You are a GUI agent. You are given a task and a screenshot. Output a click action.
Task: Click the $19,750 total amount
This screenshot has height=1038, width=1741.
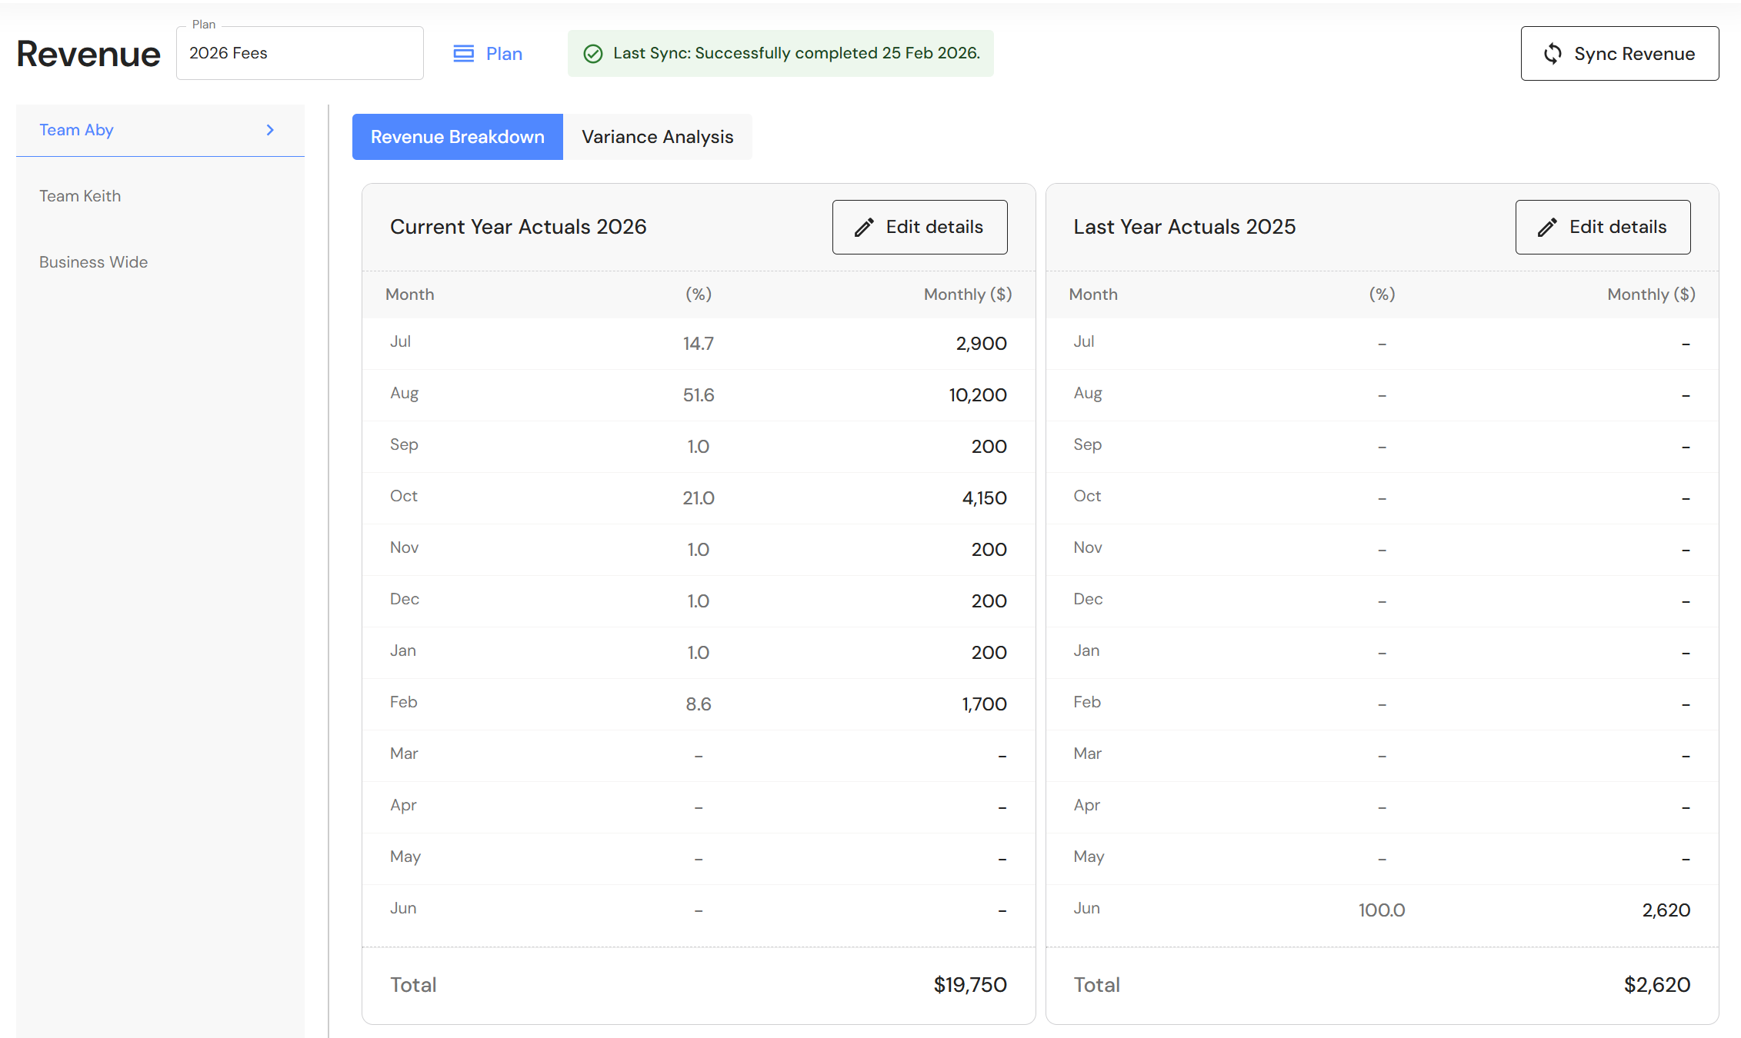969,985
